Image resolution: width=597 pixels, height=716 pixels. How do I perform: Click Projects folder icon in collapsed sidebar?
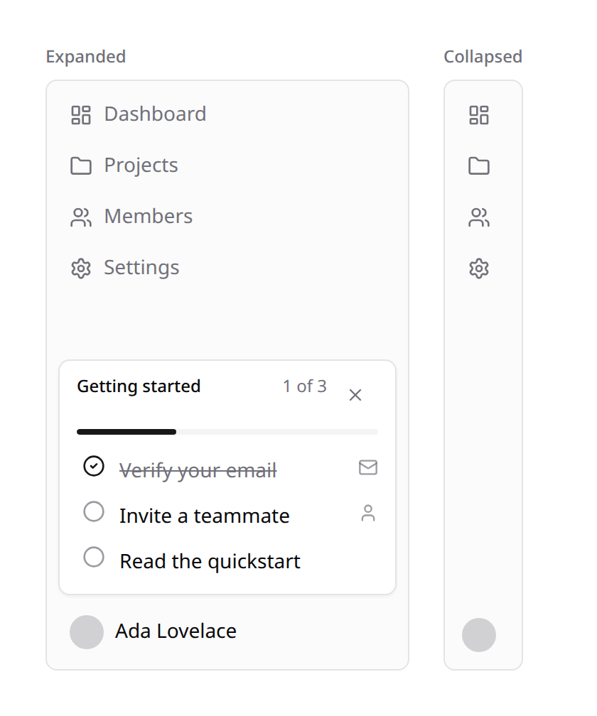479,166
